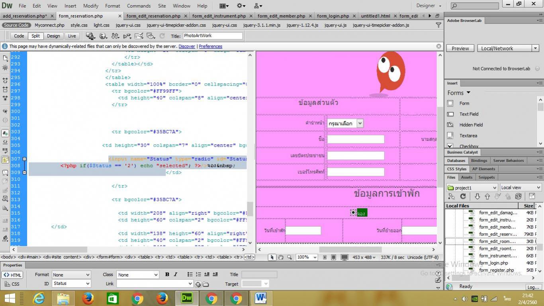Switch to Design view
Viewport: 544px width, 306px height.
point(53,36)
